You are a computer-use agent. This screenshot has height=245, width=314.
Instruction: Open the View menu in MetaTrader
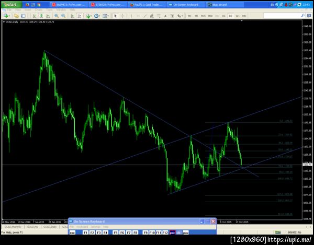18,10
